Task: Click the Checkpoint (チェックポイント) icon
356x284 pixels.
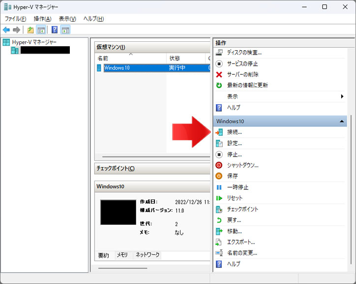Action: coord(219,209)
